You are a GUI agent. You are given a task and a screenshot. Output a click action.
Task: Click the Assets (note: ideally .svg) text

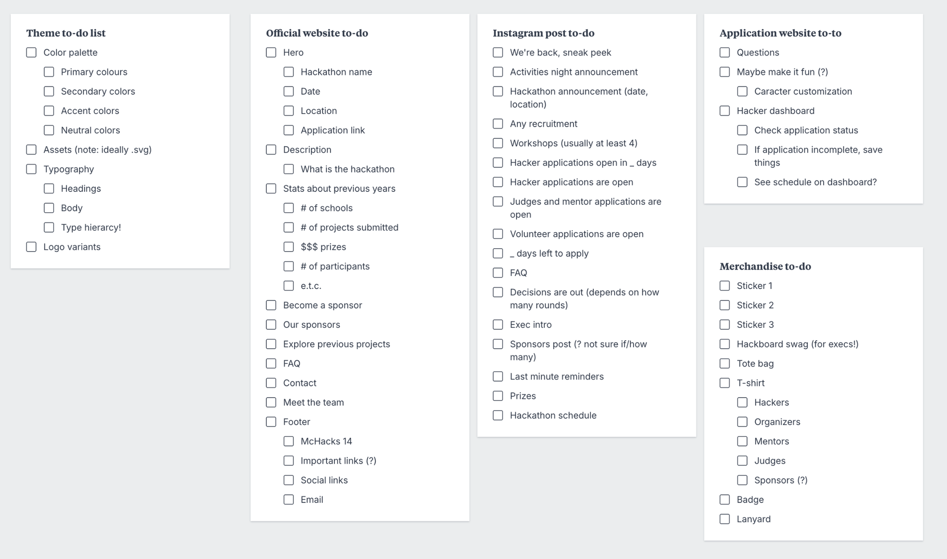coord(98,150)
